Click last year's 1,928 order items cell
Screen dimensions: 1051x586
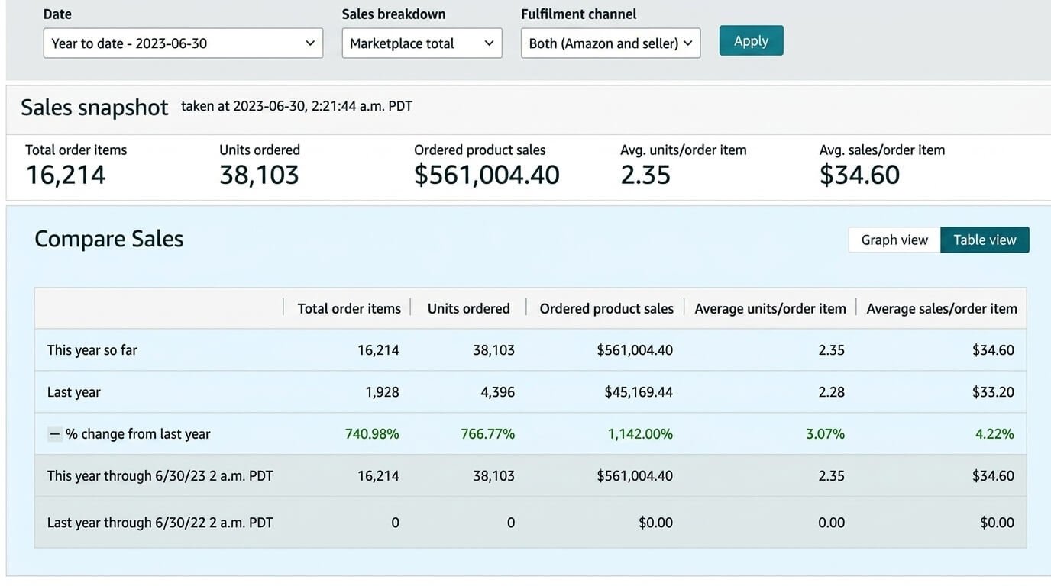click(382, 392)
